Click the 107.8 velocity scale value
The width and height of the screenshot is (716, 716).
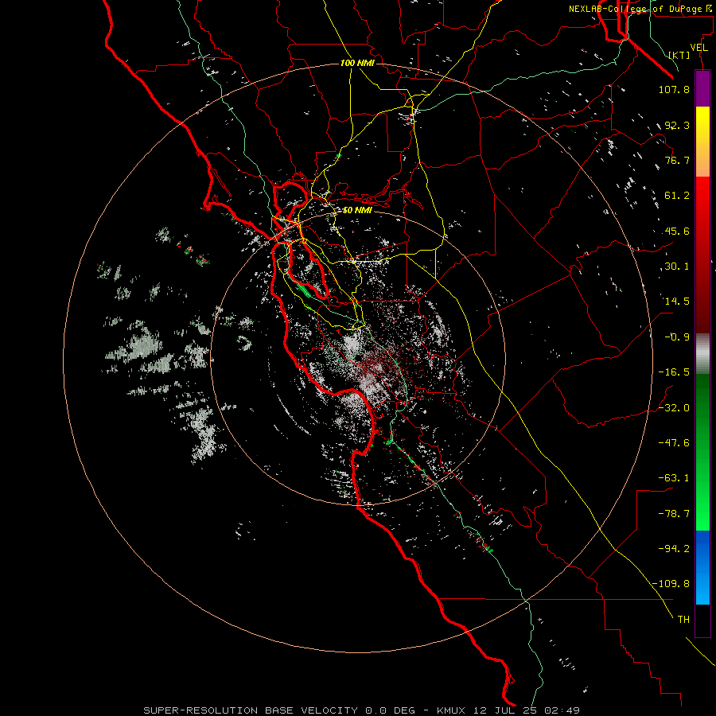click(x=674, y=89)
